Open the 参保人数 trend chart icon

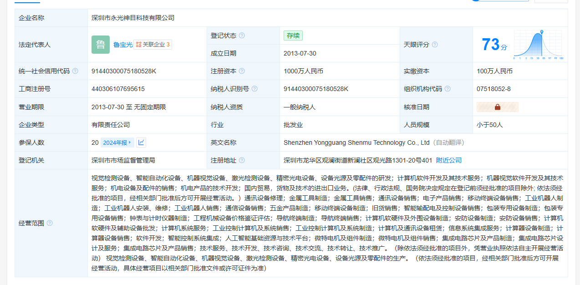click(141, 142)
